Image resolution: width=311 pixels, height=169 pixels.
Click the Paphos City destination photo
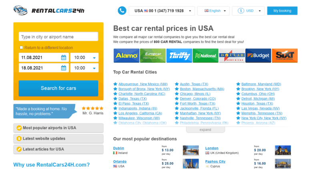[x=283, y=164]
